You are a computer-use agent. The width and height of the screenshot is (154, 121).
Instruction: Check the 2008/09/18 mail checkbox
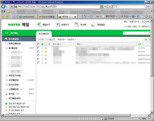39,59
